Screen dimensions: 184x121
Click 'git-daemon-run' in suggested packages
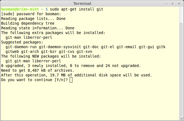21,47
